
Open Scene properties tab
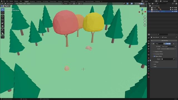coord(149,49)
